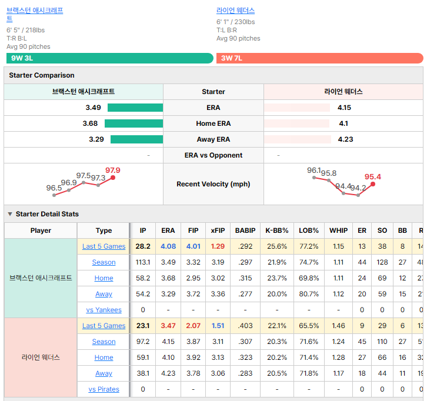Open Season stats for 라이언 웨더스
This screenshot has height=401, width=427.
click(x=104, y=342)
